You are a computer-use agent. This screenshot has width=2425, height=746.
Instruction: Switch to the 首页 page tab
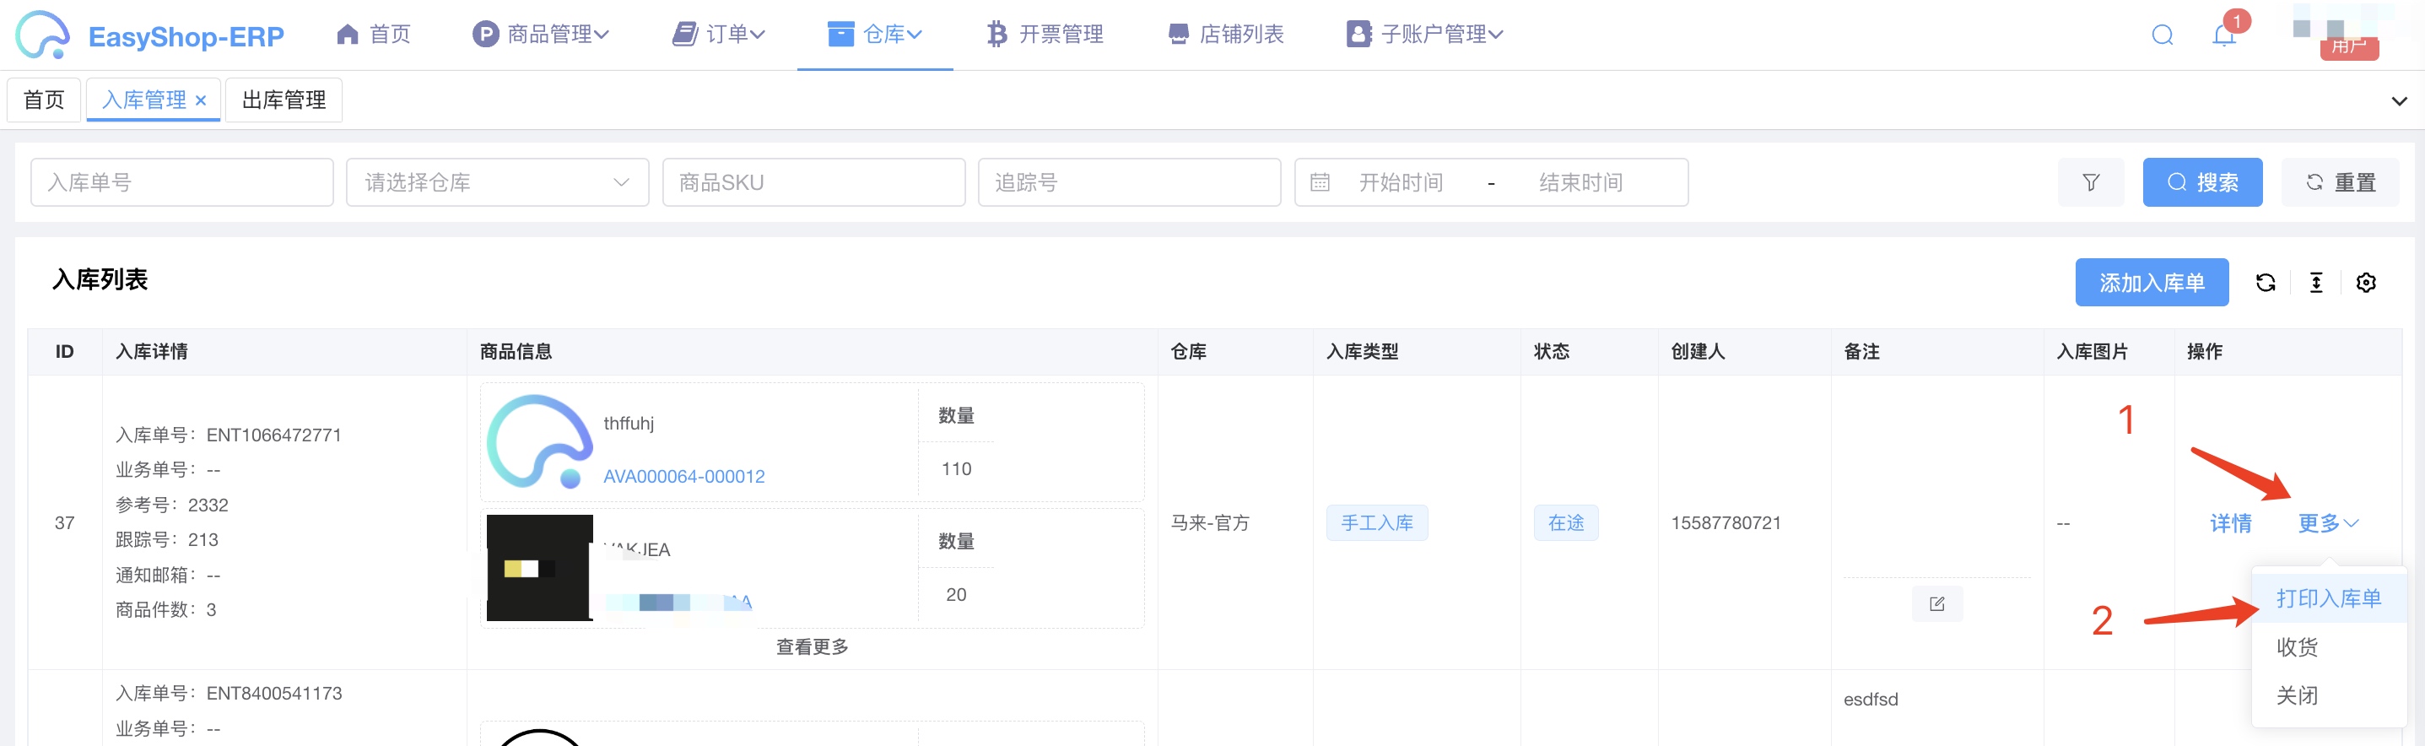(44, 100)
